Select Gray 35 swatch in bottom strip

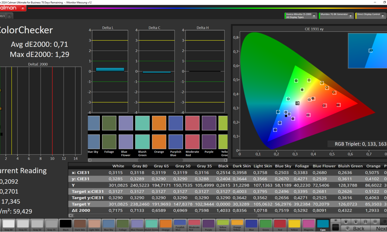tap(51, 225)
